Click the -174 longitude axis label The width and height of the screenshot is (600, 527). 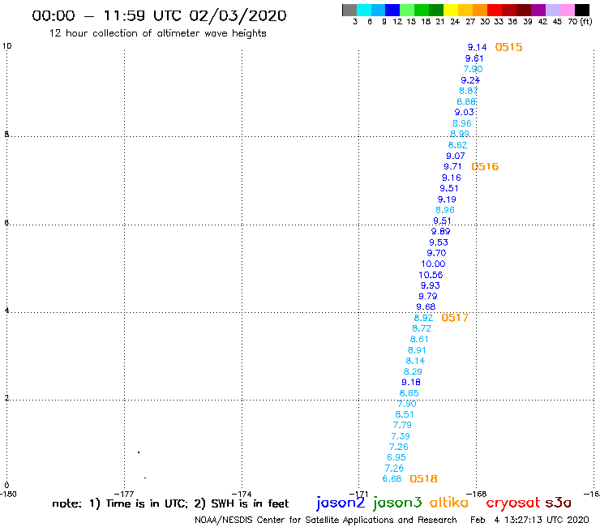(242, 494)
